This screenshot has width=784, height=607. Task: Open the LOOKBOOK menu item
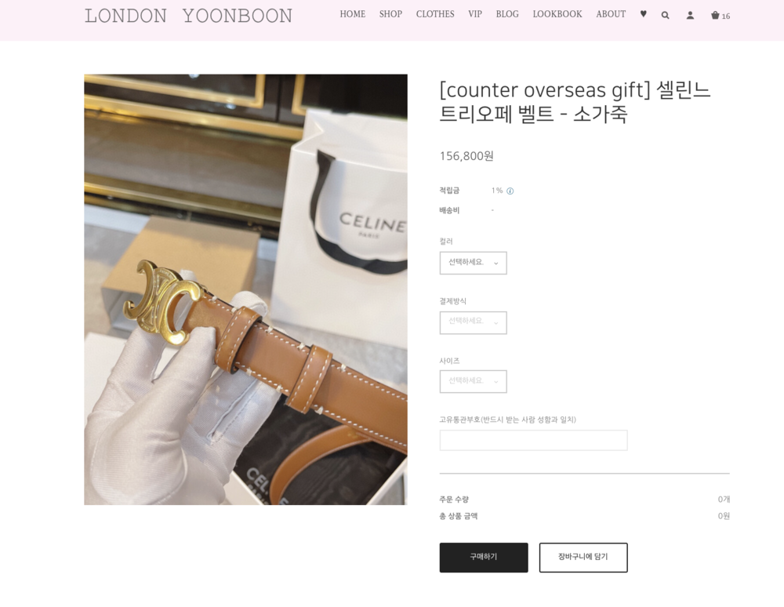(557, 14)
